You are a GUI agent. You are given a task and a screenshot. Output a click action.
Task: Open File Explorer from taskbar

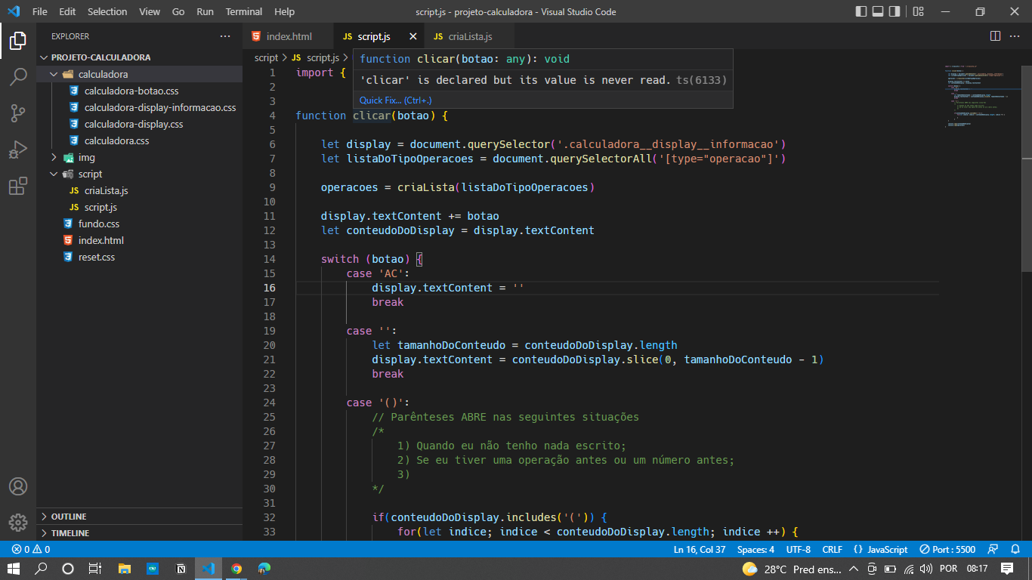[x=124, y=569]
